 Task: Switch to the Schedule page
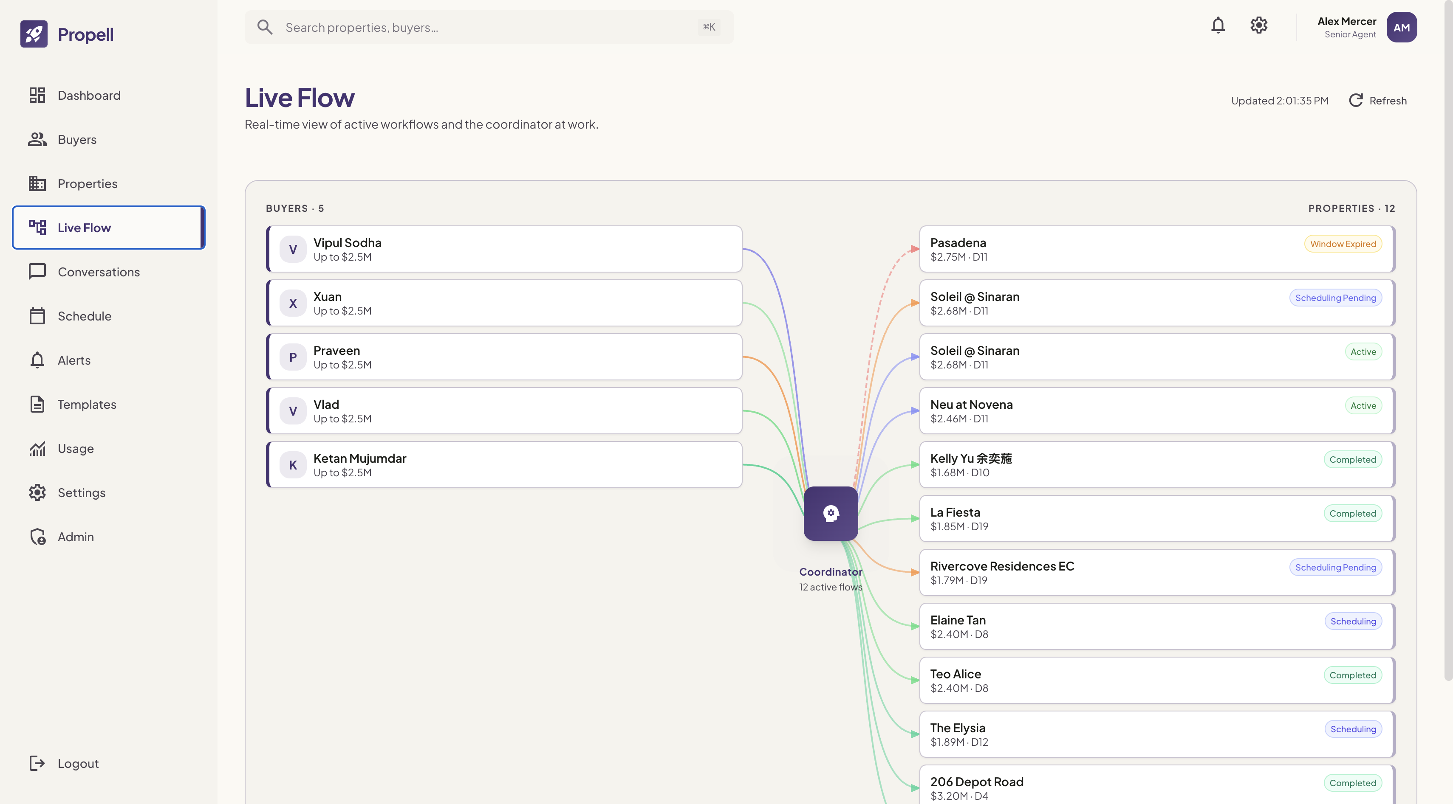(108, 315)
